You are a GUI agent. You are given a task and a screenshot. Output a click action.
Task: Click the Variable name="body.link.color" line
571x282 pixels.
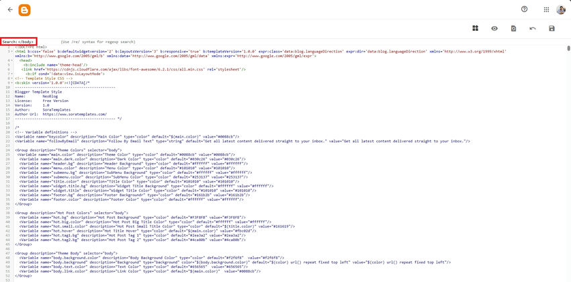pos(140,271)
